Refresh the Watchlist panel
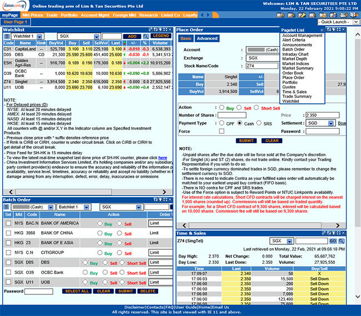The height and width of the screenshot is (316, 361). tap(156, 29)
